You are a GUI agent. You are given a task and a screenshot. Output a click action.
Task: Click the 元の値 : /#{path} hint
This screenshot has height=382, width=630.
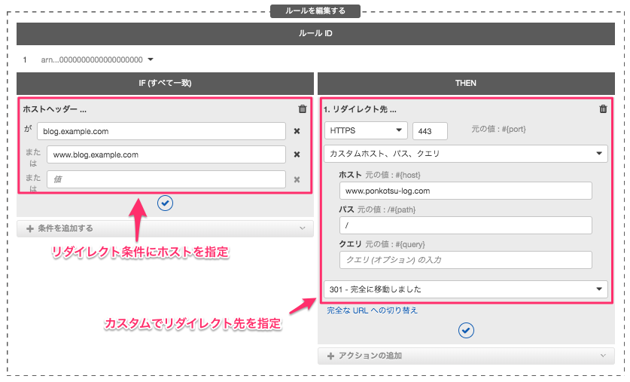(387, 209)
